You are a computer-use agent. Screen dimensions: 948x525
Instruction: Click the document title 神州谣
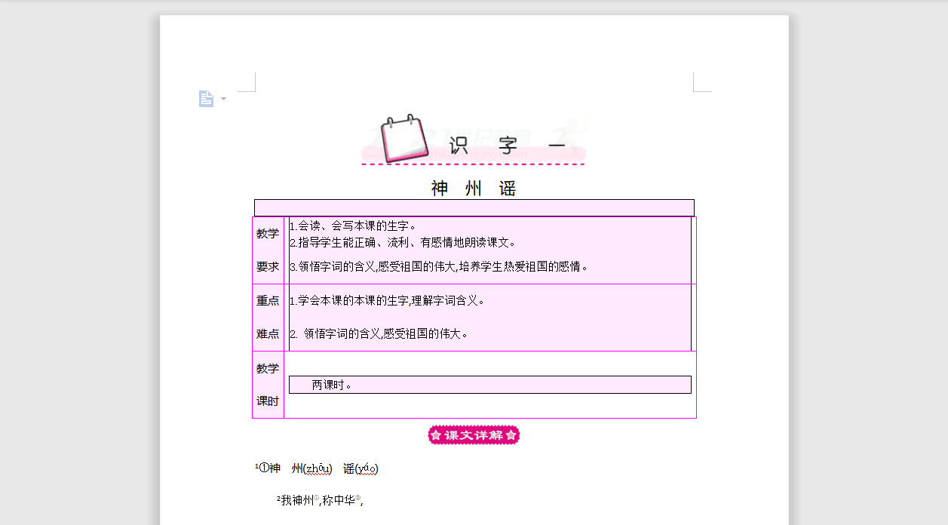point(472,188)
